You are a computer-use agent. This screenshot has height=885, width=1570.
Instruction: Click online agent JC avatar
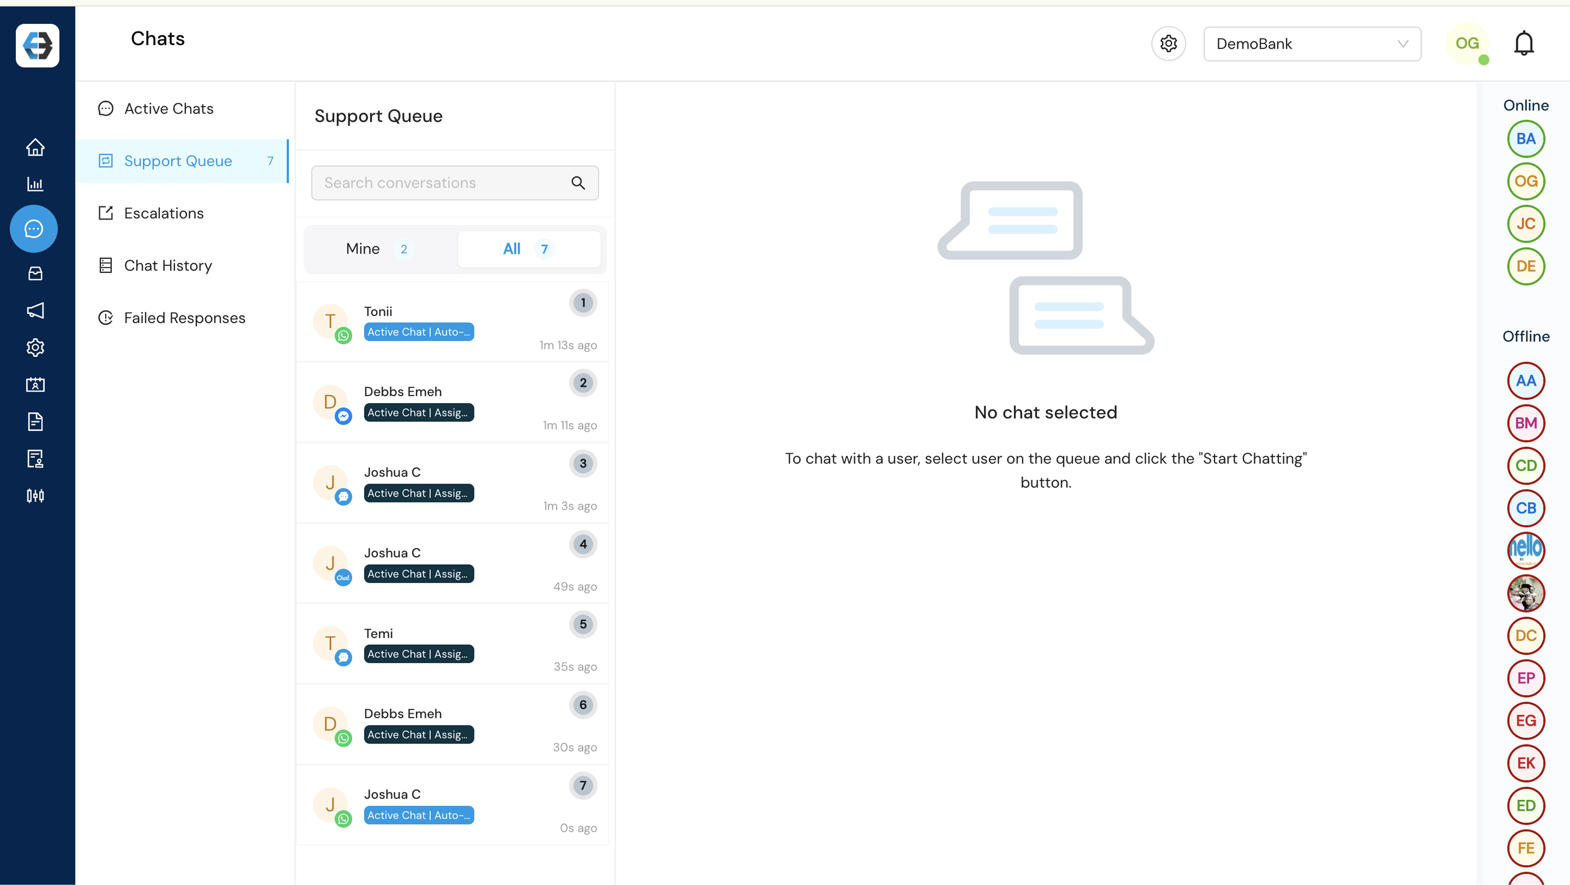point(1526,224)
